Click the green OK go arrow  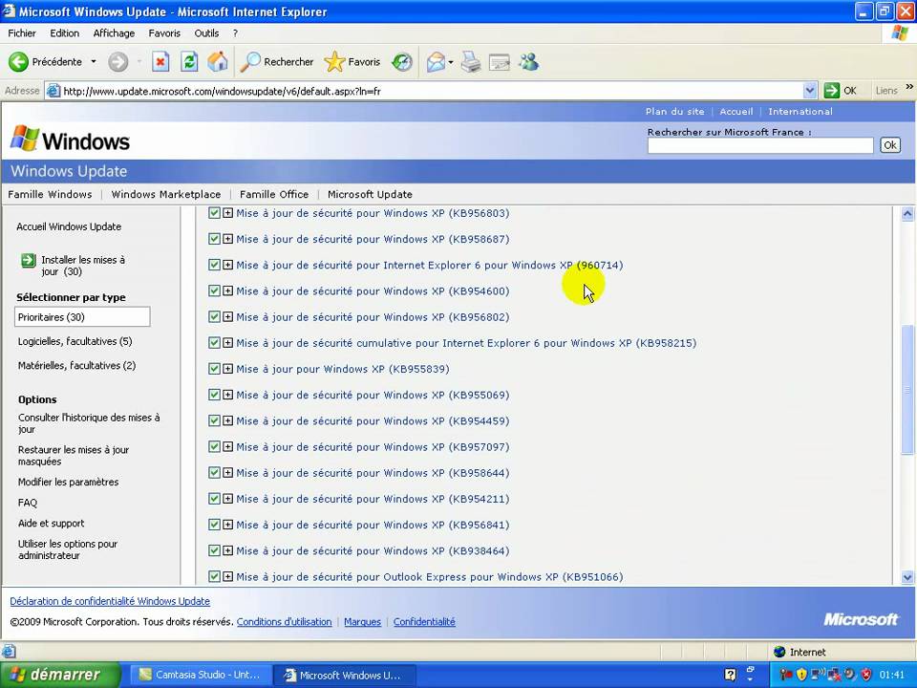click(x=832, y=91)
